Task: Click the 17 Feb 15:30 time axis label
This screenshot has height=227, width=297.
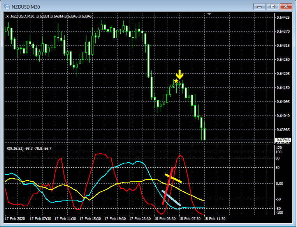Action: tap(90, 219)
